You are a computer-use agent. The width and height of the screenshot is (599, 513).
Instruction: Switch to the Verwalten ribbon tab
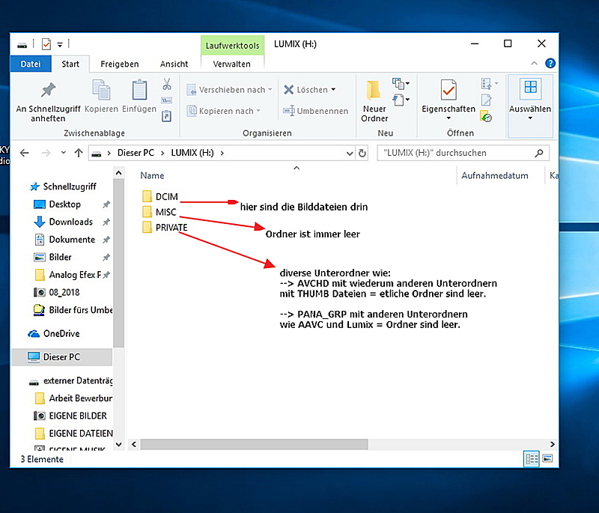click(x=232, y=64)
